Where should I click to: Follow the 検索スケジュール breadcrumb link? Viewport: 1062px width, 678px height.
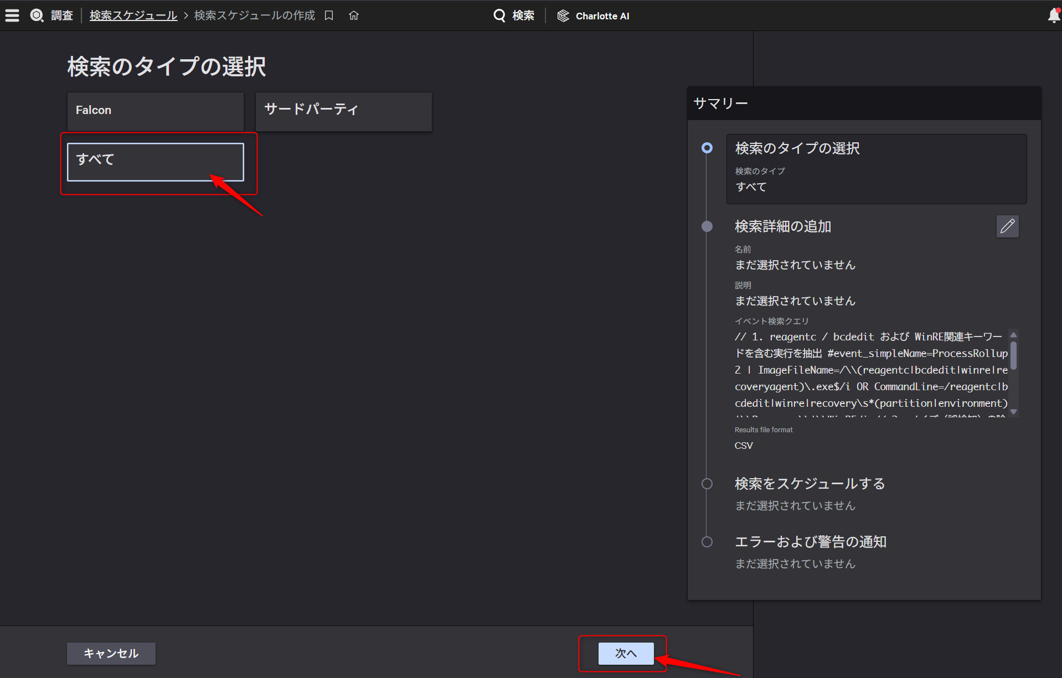pos(133,15)
